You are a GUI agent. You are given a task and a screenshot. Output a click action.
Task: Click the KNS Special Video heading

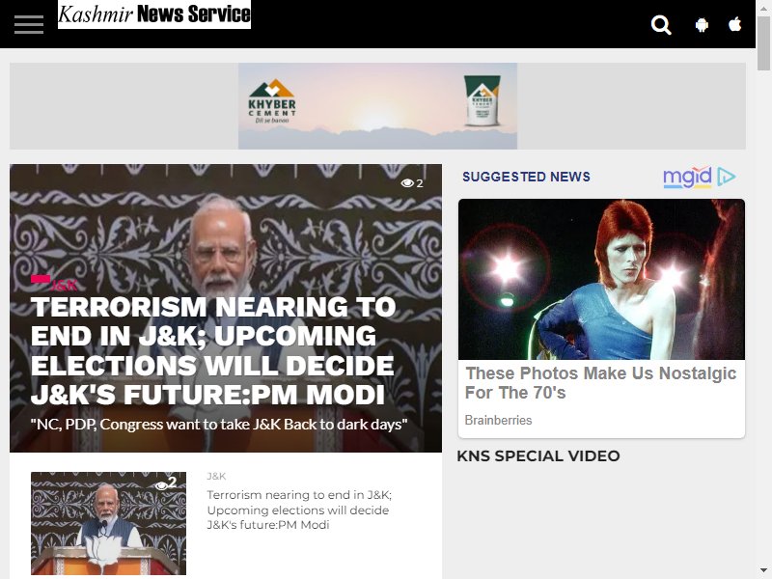(x=538, y=455)
